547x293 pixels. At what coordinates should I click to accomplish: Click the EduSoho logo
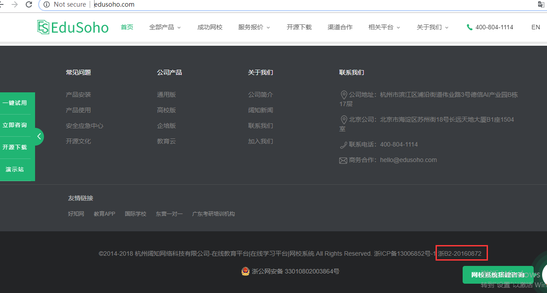tap(73, 27)
